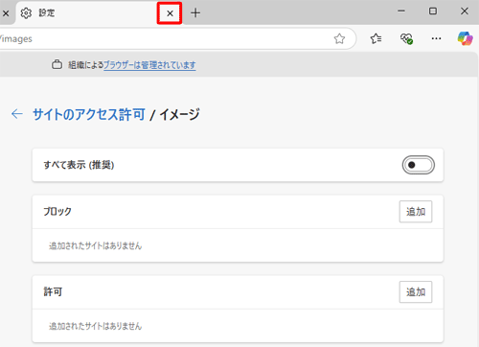Click the briefcase managed-browser icon
This screenshot has width=479, height=347.
[57, 64]
